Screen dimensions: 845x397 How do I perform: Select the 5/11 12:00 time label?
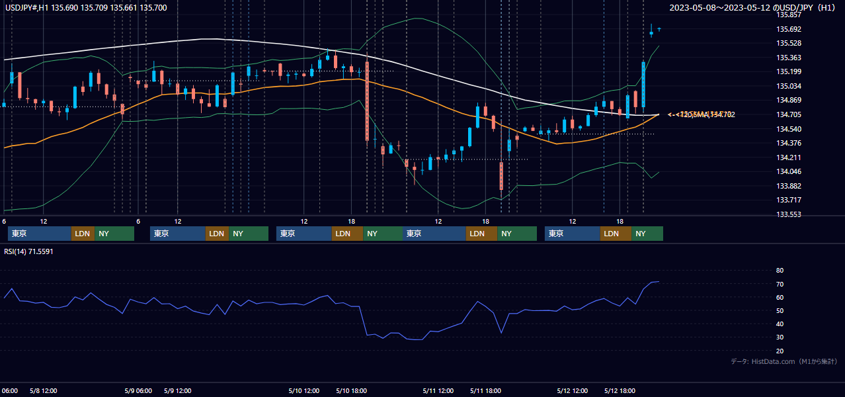(438, 390)
